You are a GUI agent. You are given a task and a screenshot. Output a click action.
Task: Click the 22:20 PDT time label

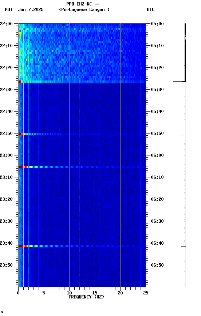[6, 68]
